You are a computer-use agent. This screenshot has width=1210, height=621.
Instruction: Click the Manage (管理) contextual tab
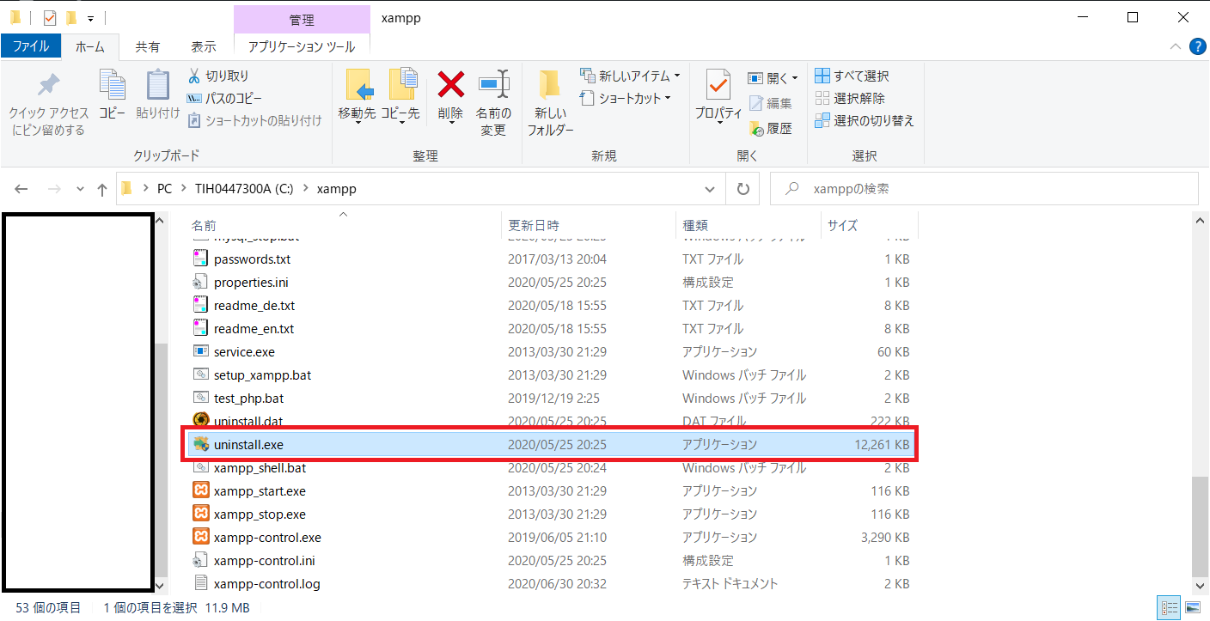302,19
